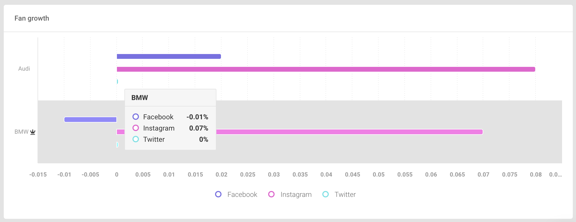This screenshot has height=222, width=576.
Task: Click Audi's long pink Instagram bar
Action: [x=322, y=69]
